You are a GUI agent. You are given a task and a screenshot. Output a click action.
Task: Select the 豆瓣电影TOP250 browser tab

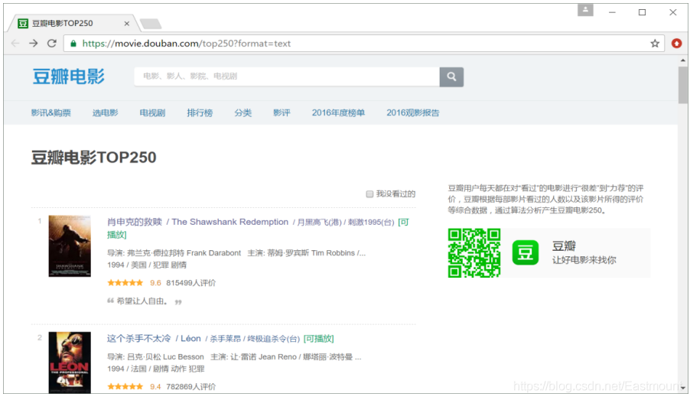point(73,23)
